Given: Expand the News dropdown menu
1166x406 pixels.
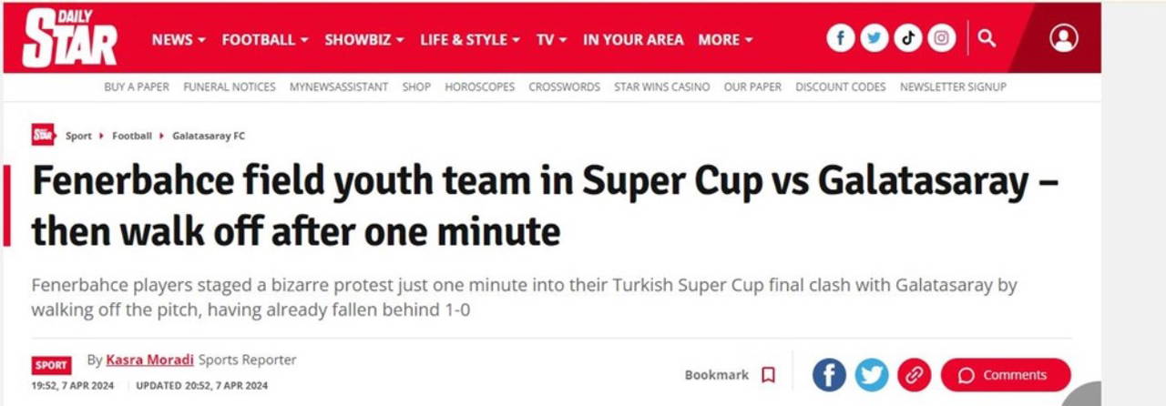Looking at the screenshot, I should (179, 40).
